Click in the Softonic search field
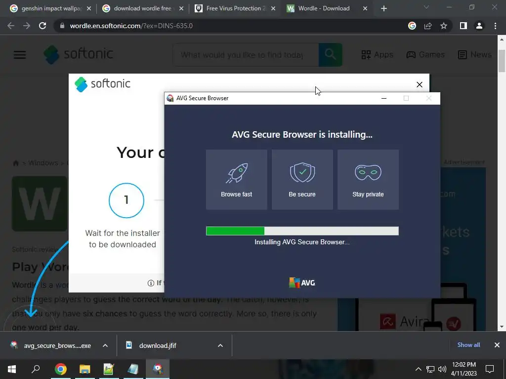 245,55
